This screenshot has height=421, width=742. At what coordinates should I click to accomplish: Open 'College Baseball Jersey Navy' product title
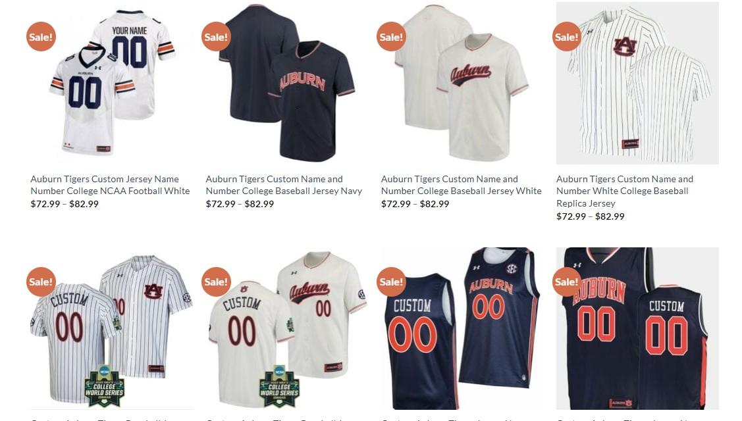pos(284,185)
